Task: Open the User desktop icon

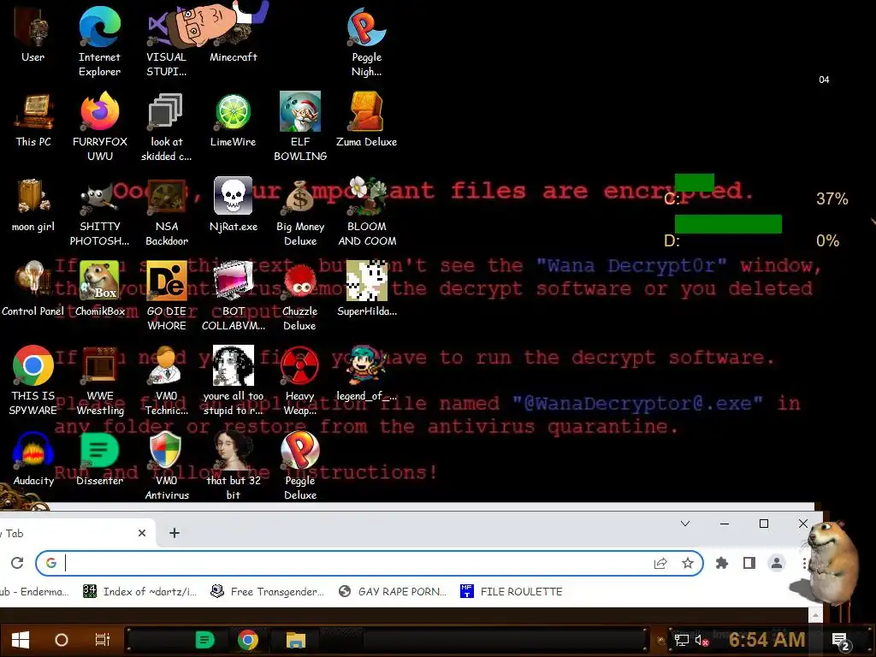Action: [x=33, y=34]
